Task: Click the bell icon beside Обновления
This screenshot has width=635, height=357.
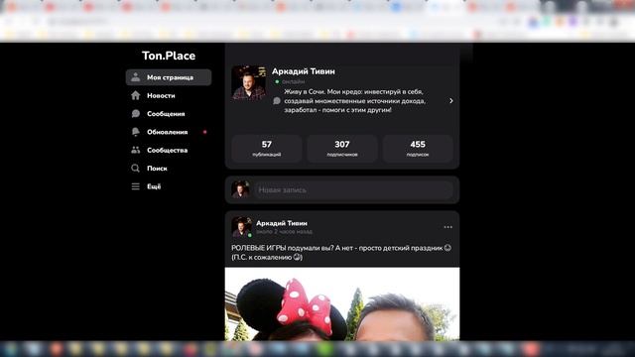Action: (135, 132)
